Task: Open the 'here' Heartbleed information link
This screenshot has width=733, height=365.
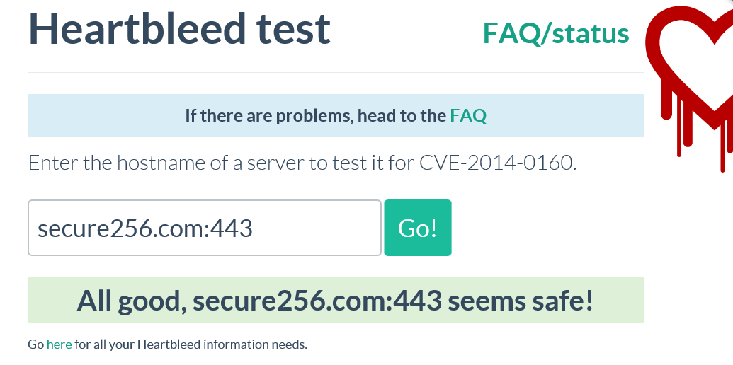Action: (59, 345)
